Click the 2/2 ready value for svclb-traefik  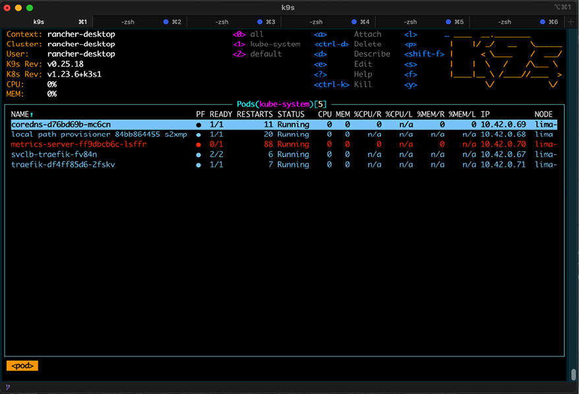pyautogui.click(x=216, y=154)
